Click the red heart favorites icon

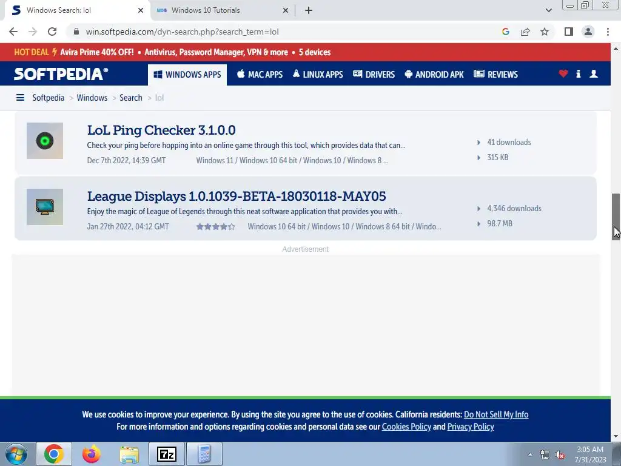[x=563, y=73]
